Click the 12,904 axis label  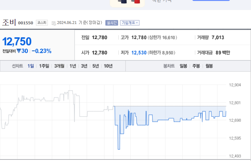click(235, 85)
